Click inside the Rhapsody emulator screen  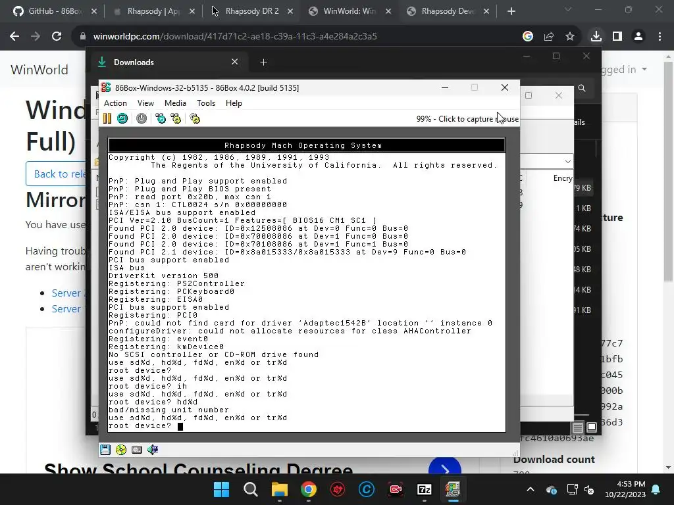(x=307, y=285)
